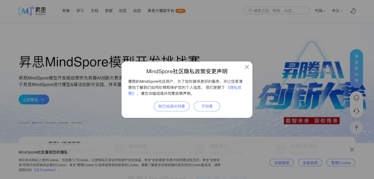The width and height of the screenshot is (374, 179).
Task: Click the 昇腾AI创新大赛 banner image
Action: pos(310,83)
